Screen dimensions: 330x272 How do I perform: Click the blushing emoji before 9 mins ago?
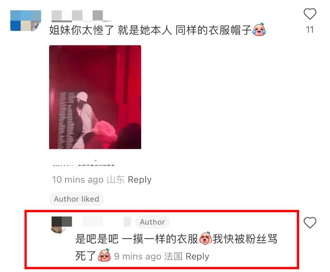tap(104, 255)
